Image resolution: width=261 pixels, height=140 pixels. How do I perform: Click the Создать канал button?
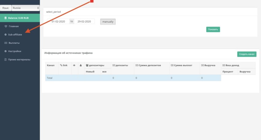point(247,54)
